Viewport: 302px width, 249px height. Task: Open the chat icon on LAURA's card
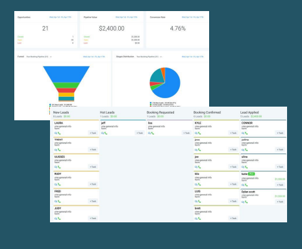click(x=56, y=133)
